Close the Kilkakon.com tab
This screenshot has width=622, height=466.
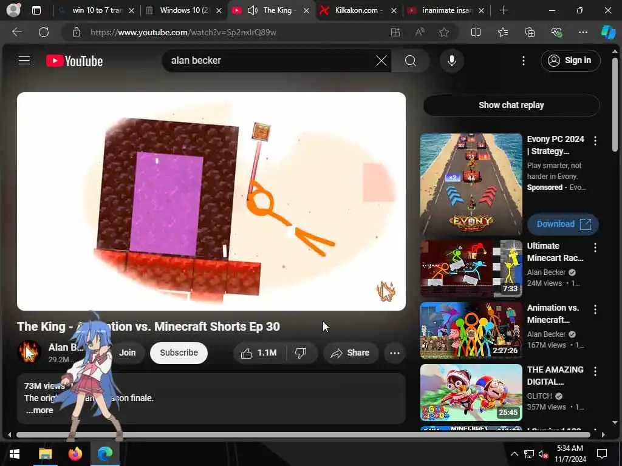[x=394, y=11]
